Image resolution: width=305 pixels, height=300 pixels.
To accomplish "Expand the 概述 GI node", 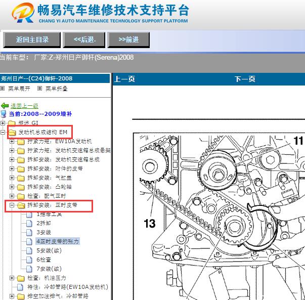I will pyautogui.click(x=3, y=123).
